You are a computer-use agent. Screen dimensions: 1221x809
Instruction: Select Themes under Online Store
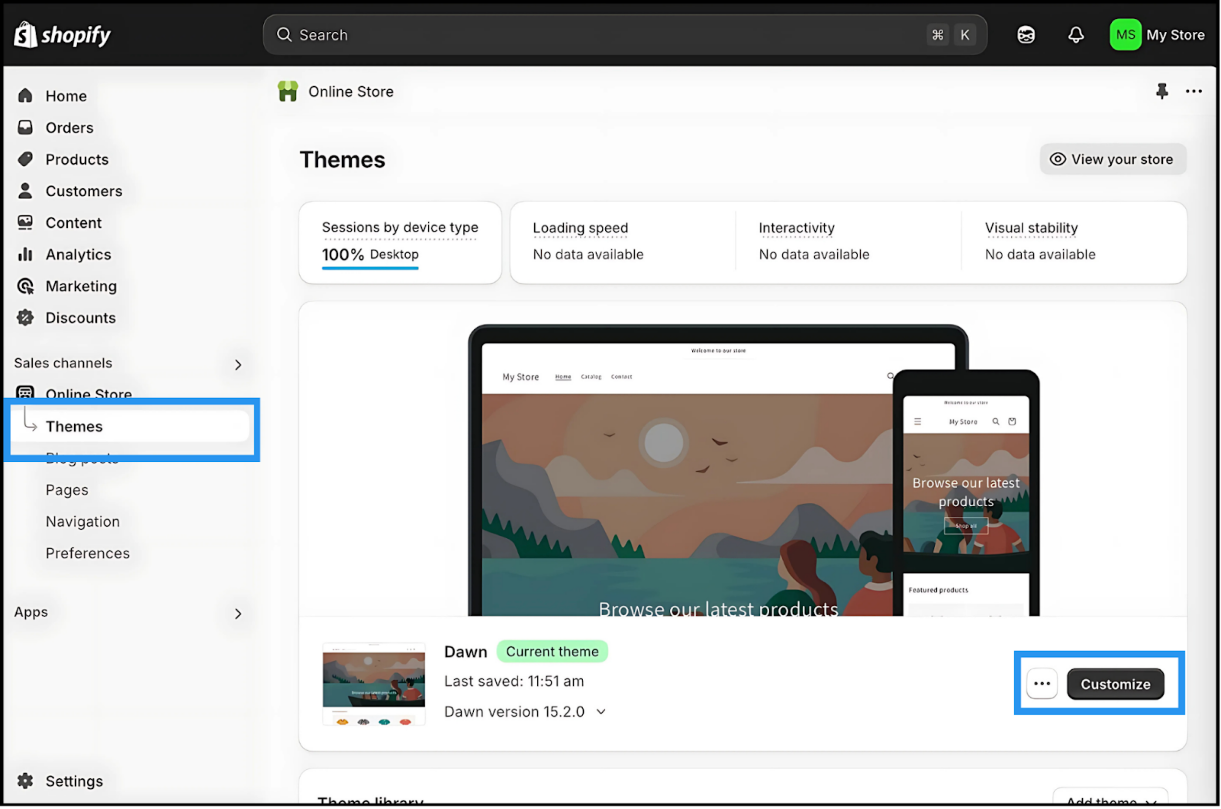[x=130, y=426]
